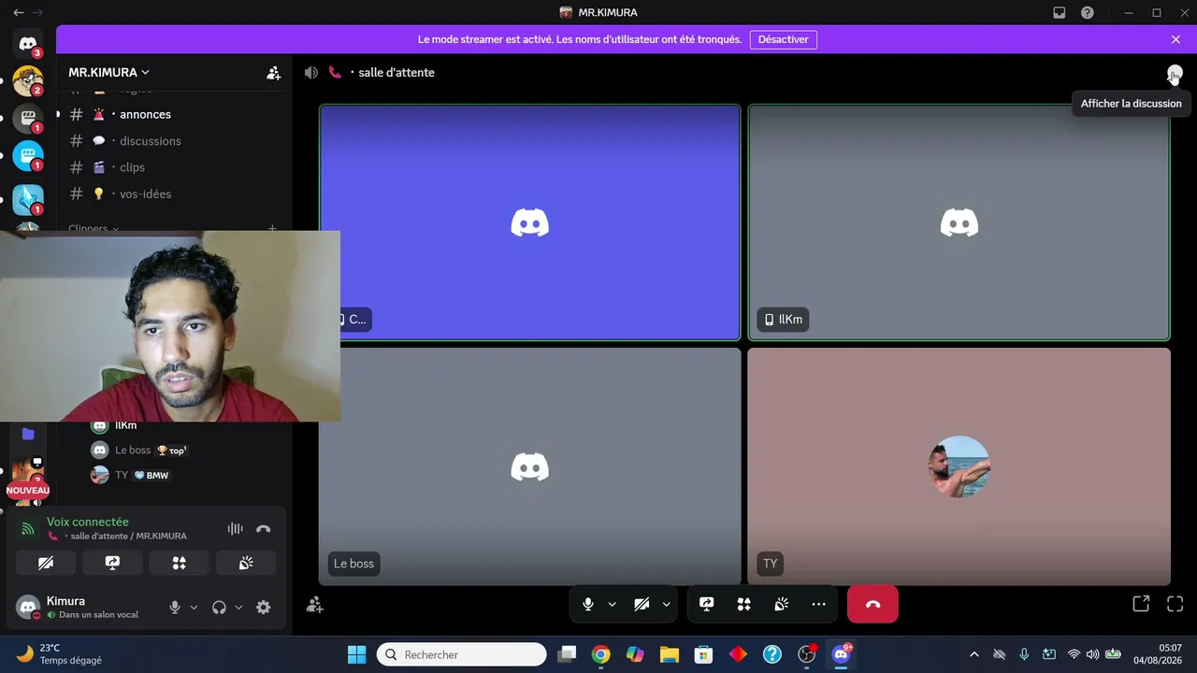Toggle noise suppression waveform icon

pos(235,529)
